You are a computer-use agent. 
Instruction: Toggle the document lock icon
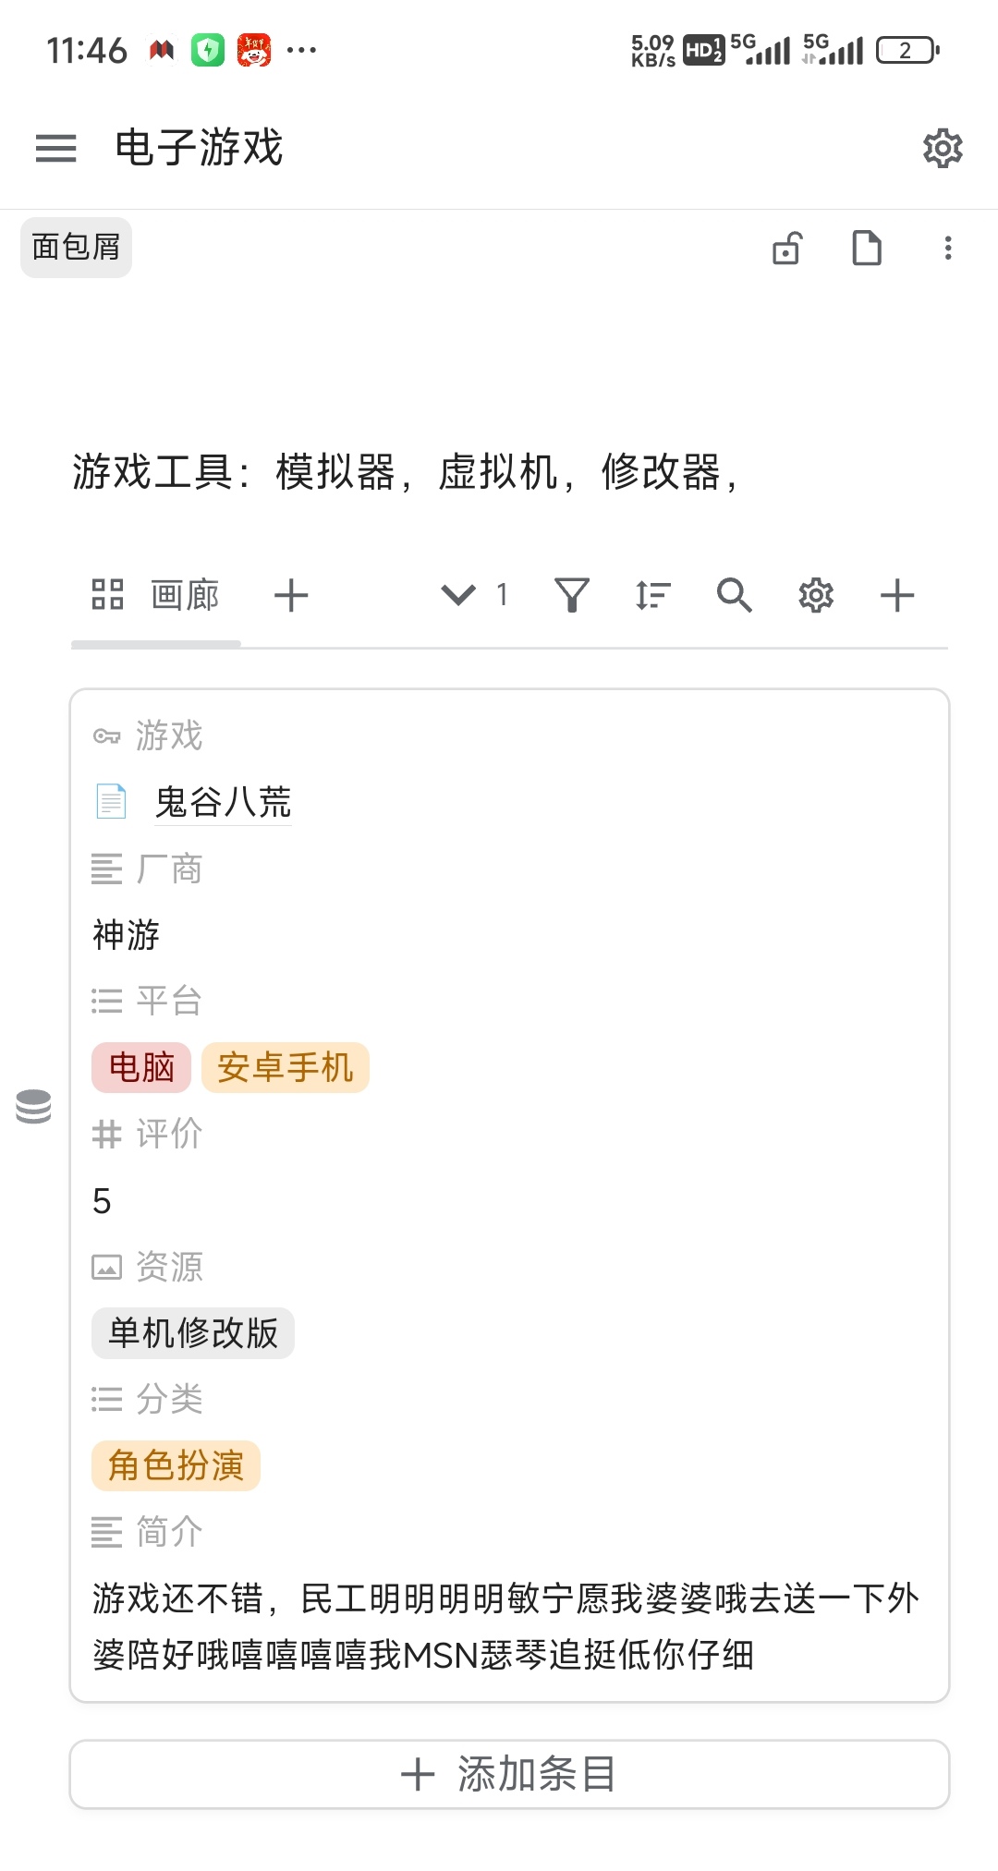coord(786,248)
